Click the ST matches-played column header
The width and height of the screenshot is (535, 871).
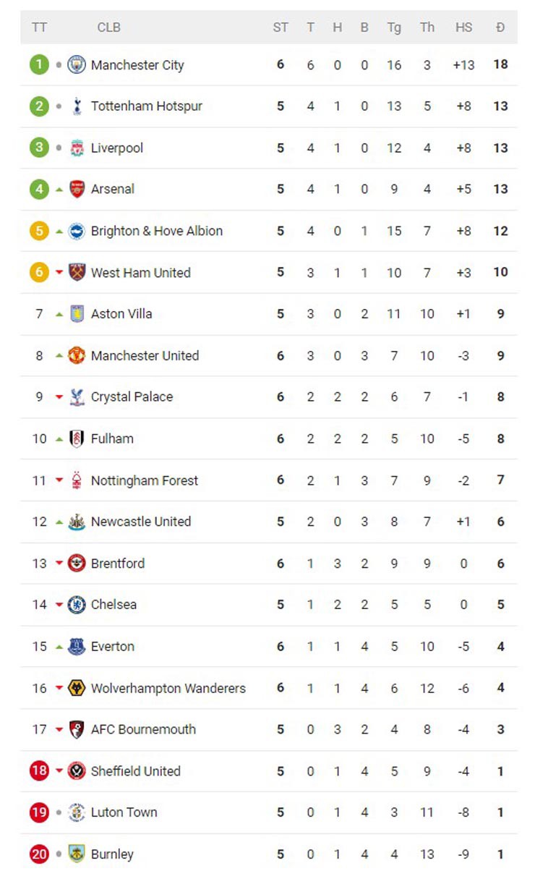click(x=281, y=27)
